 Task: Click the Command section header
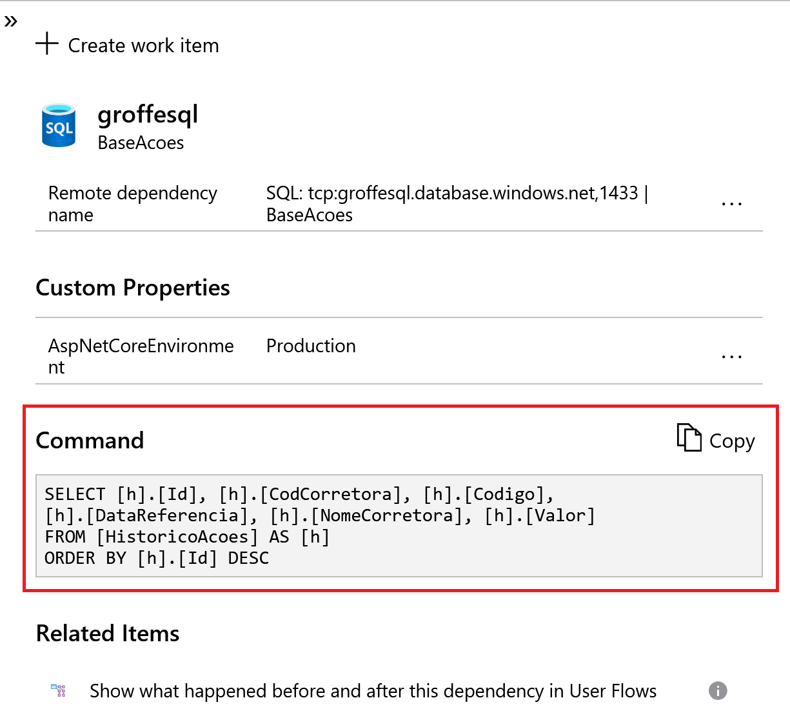pos(90,439)
